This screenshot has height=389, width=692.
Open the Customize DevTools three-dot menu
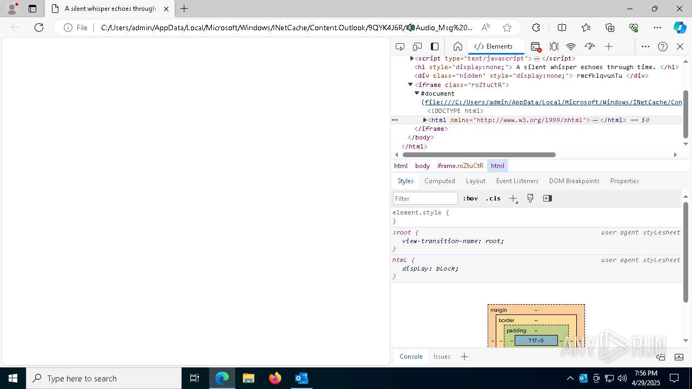(x=646, y=46)
